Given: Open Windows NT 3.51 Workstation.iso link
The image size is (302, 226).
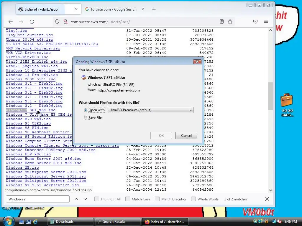Looking at the screenshot, I should (x=42, y=185).
